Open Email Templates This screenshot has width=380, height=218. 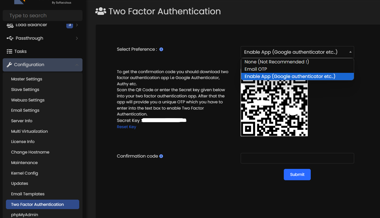coord(28,194)
